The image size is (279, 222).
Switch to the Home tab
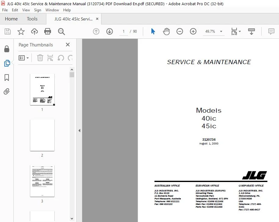11,19
